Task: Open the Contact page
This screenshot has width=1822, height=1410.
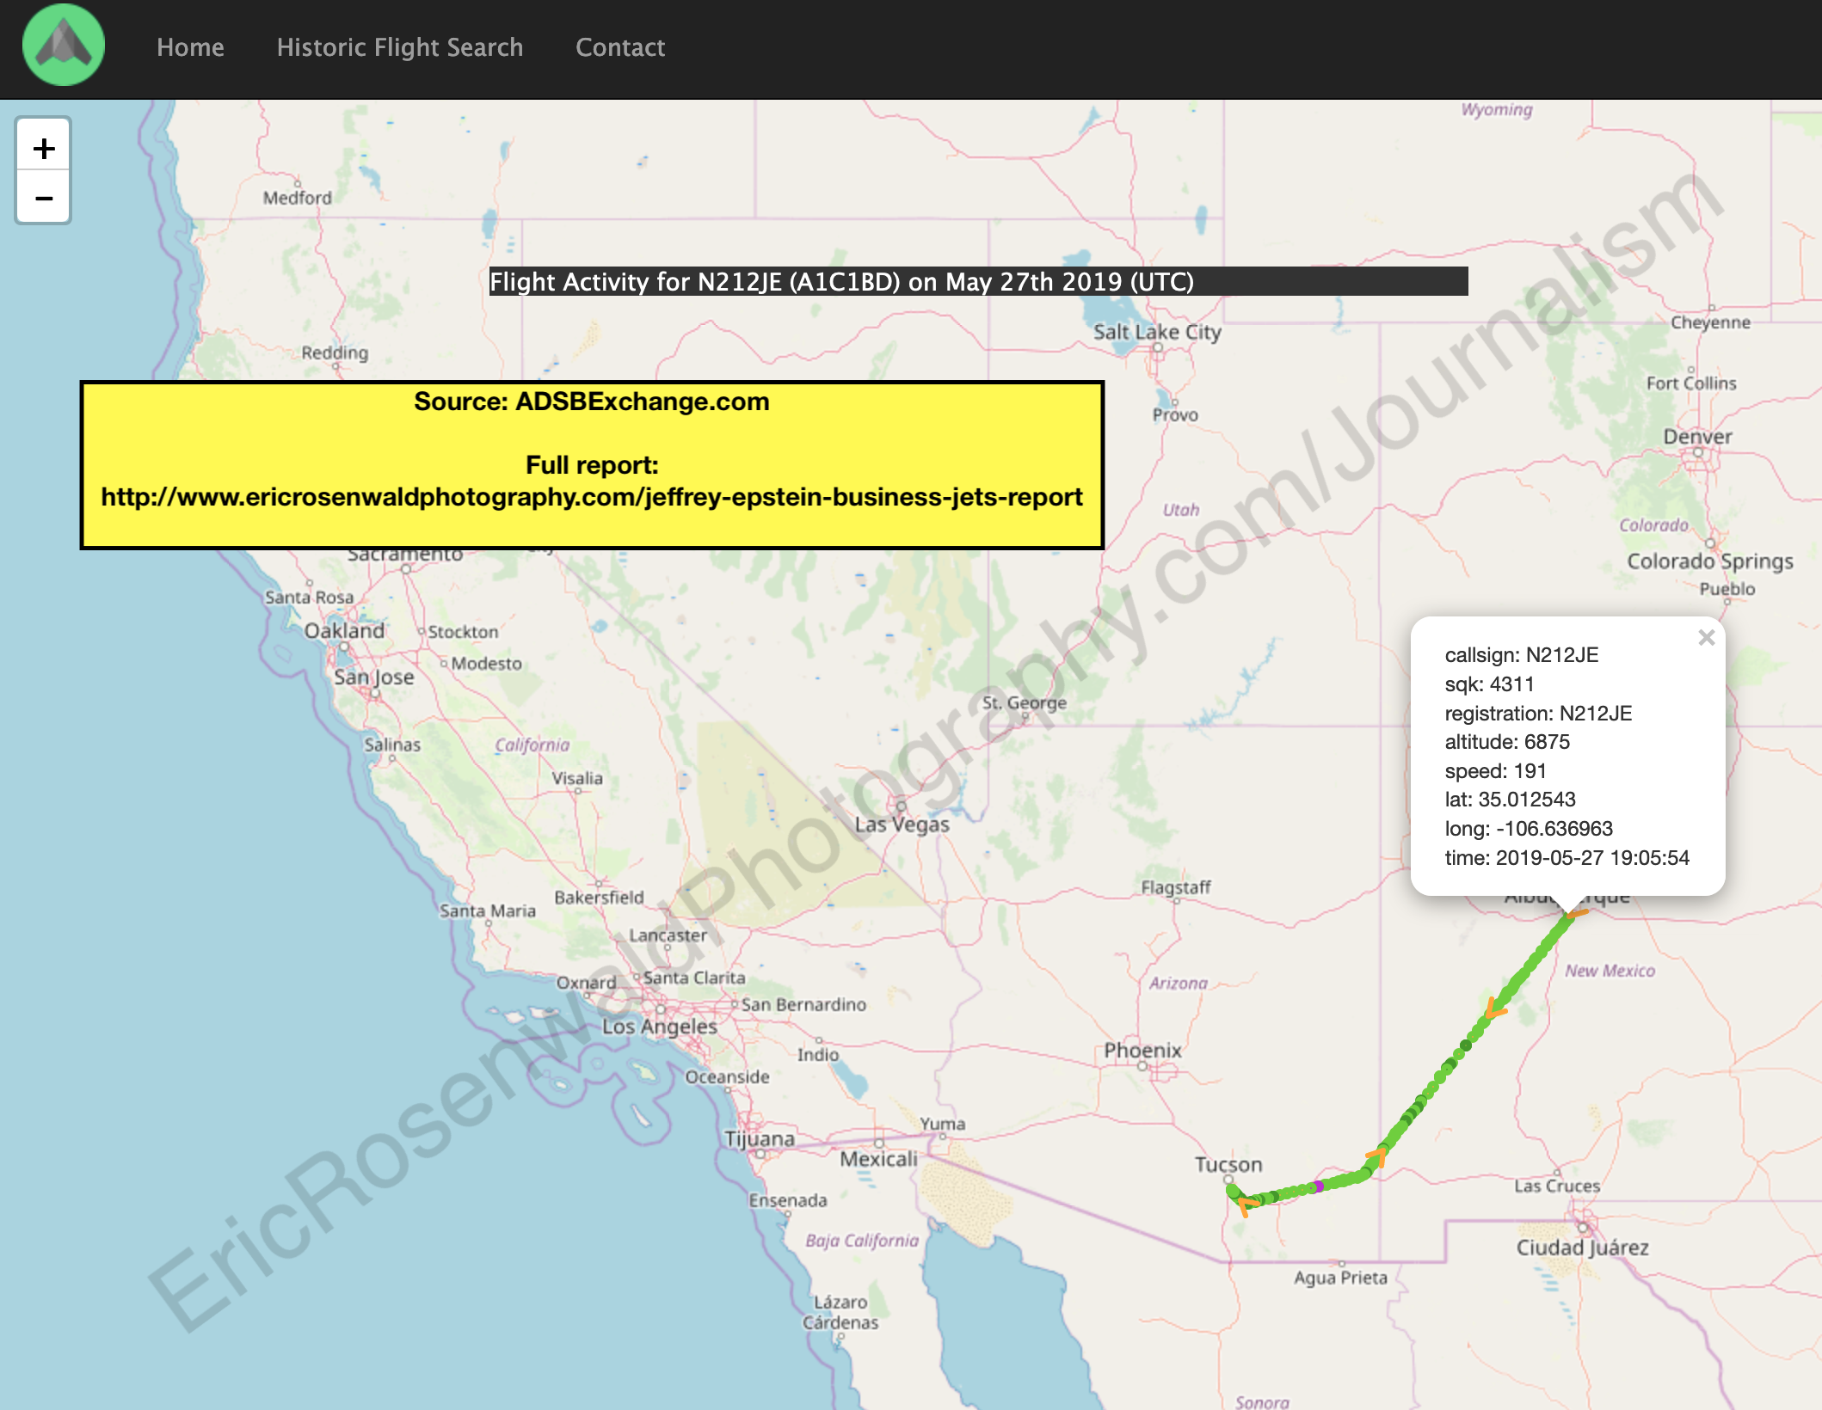Action: pyautogui.click(x=620, y=47)
